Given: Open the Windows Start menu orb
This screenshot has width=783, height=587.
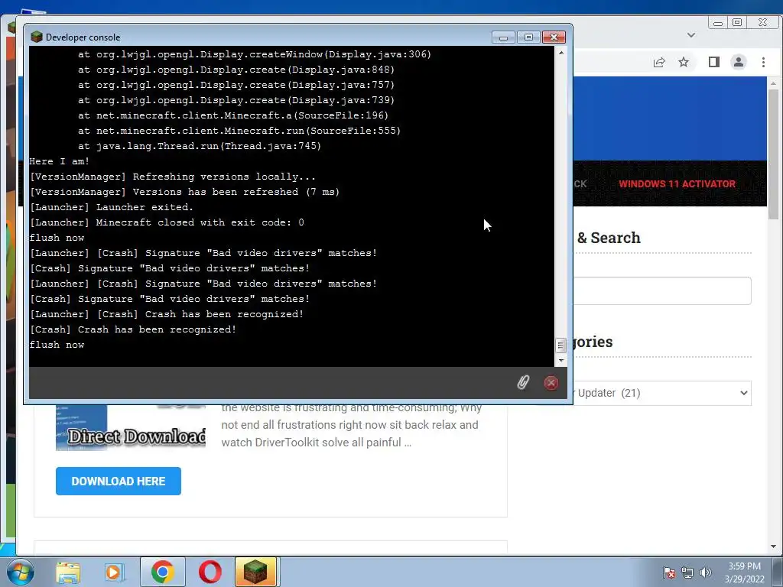Looking at the screenshot, I should 20,572.
